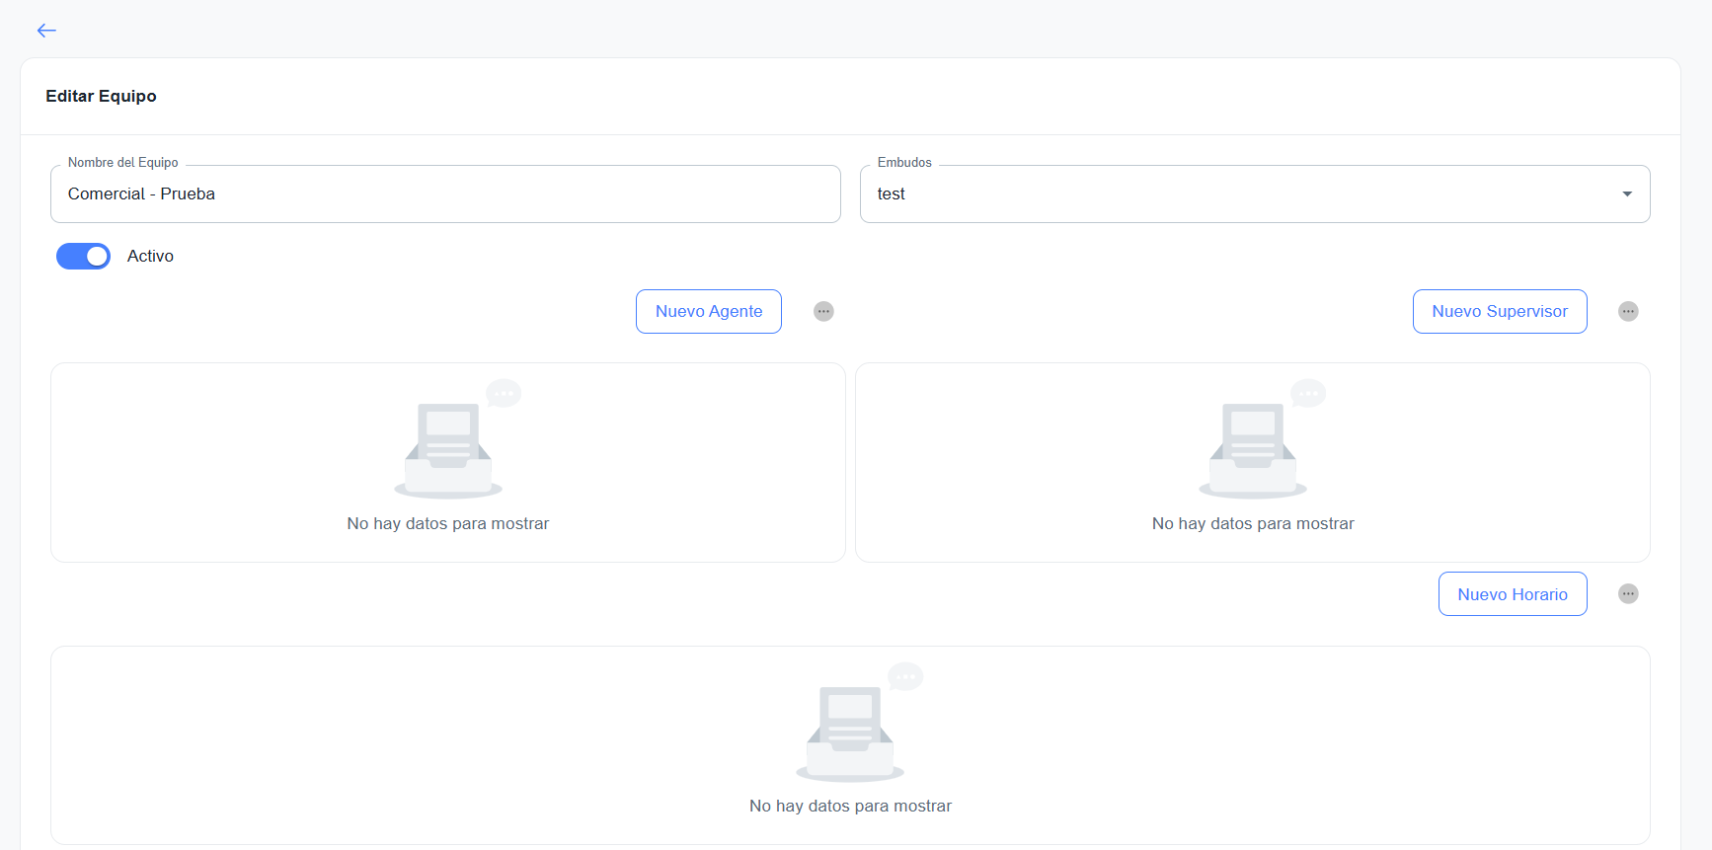Screen dimensions: 1712x850
Task: Click the Editar Equipo heading
Action: 101,97
